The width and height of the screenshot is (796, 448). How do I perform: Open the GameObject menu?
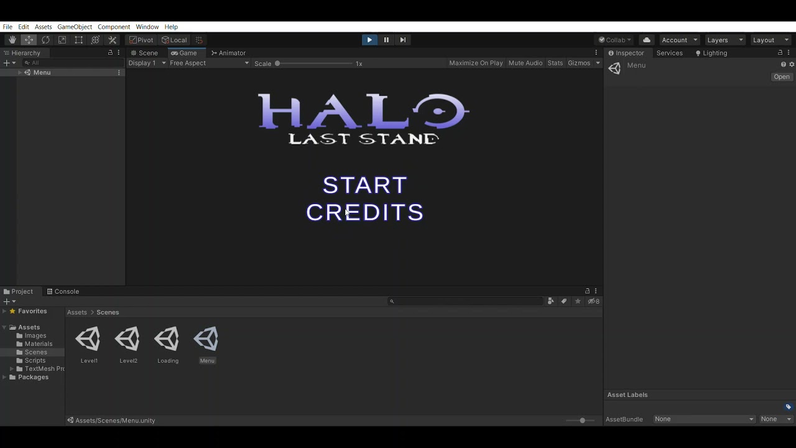click(75, 27)
